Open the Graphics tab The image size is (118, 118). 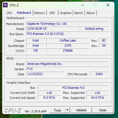pyautogui.click(x=66, y=13)
